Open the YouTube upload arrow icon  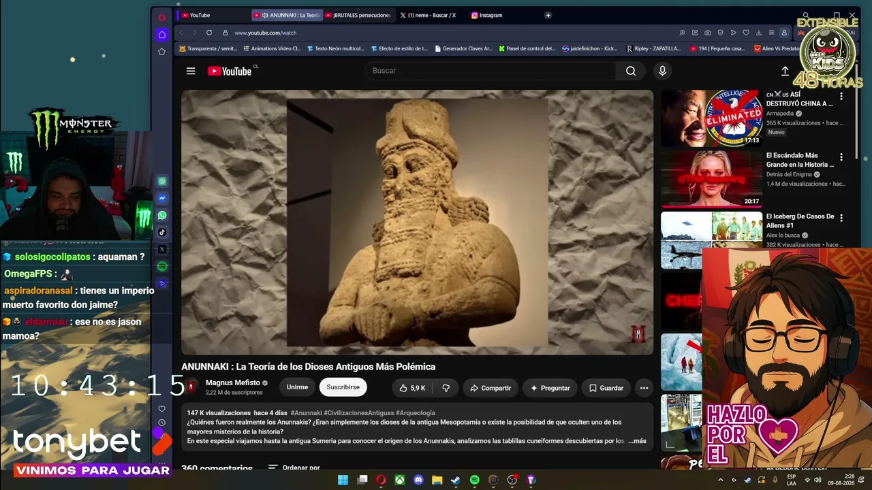[785, 71]
